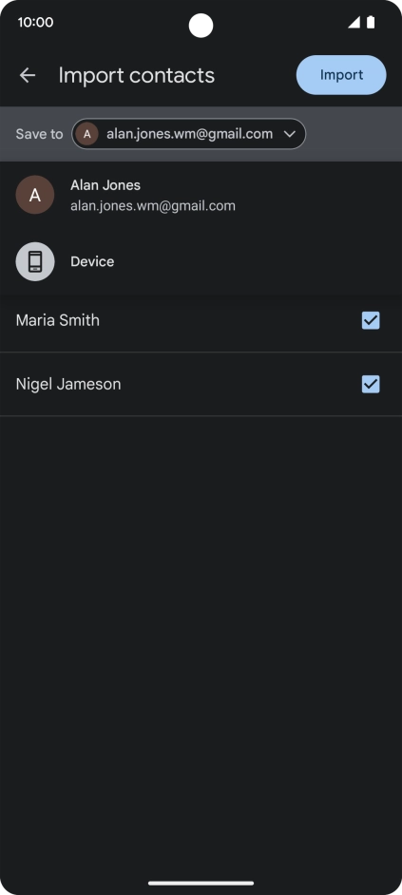Tap the 10:00 clock in status bar

(x=35, y=22)
